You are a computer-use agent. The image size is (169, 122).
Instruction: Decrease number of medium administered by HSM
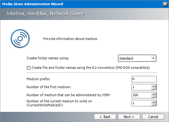tap(154, 96)
